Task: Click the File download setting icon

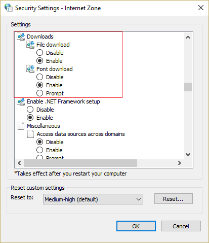Action: click(x=30, y=45)
